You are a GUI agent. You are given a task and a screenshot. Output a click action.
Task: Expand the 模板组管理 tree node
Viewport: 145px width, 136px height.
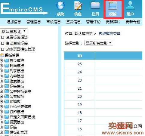[1, 132]
